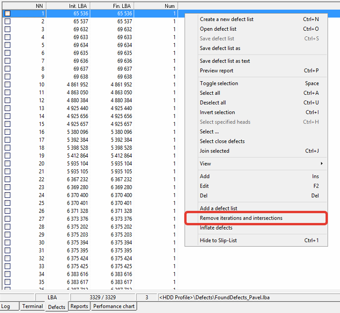Open Preview report from context menu
Image resolution: width=340 pixels, height=313 pixels.
pos(216,70)
